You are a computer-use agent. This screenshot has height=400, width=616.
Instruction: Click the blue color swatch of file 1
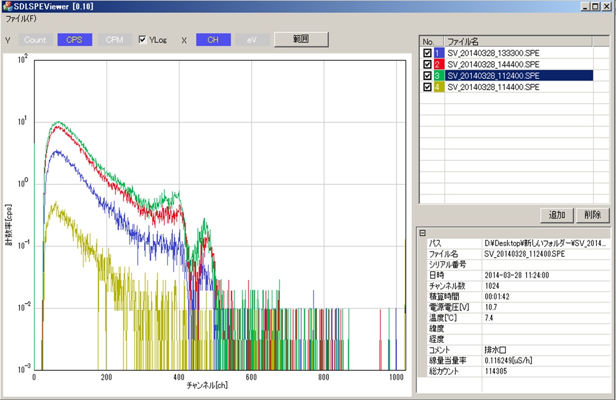click(438, 54)
